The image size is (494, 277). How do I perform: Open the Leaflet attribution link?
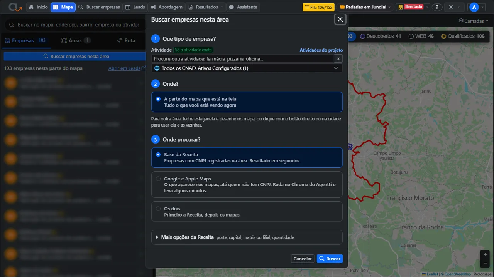(430, 274)
